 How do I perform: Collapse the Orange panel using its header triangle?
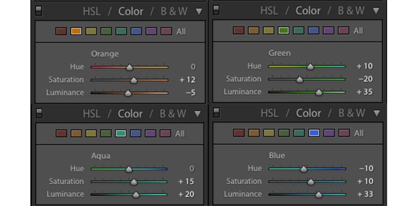point(199,11)
